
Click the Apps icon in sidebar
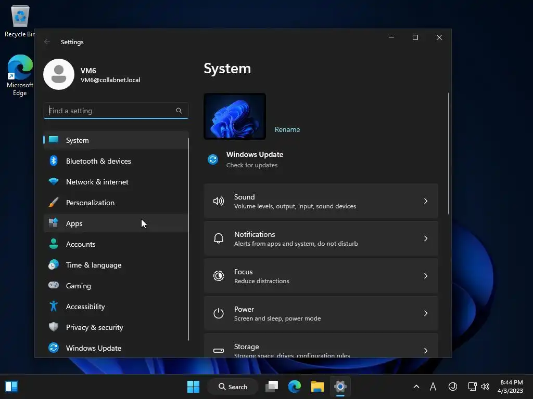coord(54,223)
